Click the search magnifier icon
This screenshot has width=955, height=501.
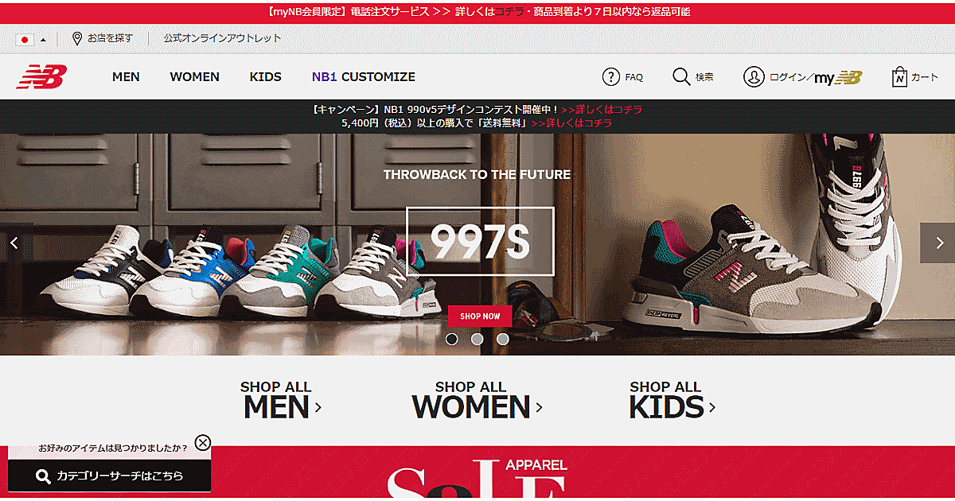pos(681,77)
